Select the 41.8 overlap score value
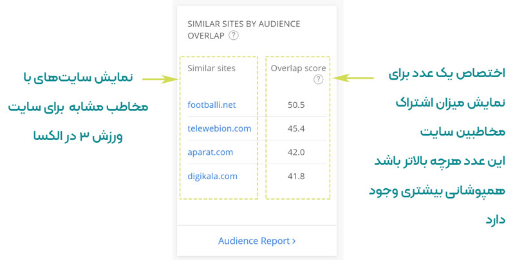Image resolution: width=515 pixels, height=260 pixels. point(296,176)
